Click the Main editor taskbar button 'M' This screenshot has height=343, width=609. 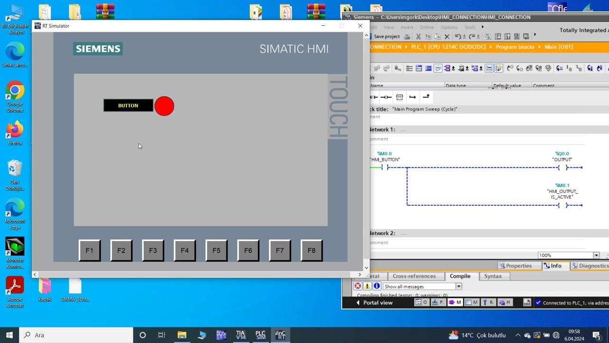tap(456, 302)
